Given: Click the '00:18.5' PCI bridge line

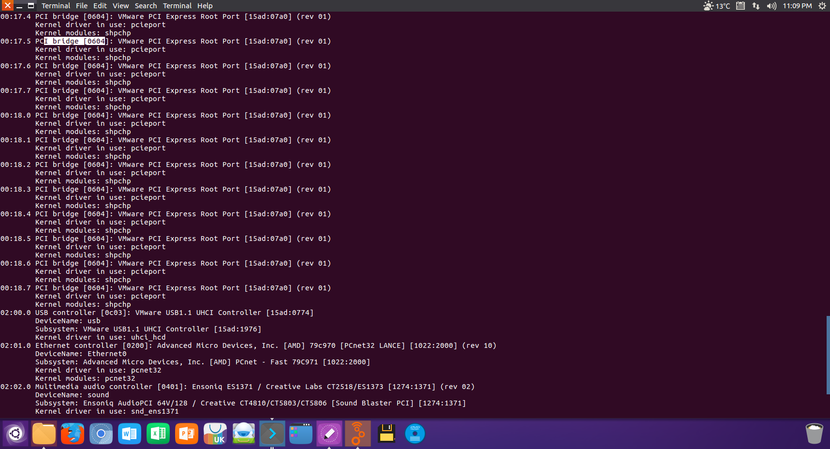Looking at the screenshot, I should [165, 239].
